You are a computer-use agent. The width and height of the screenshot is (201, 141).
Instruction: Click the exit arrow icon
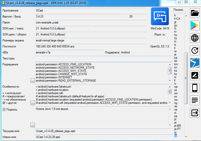coord(195,113)
